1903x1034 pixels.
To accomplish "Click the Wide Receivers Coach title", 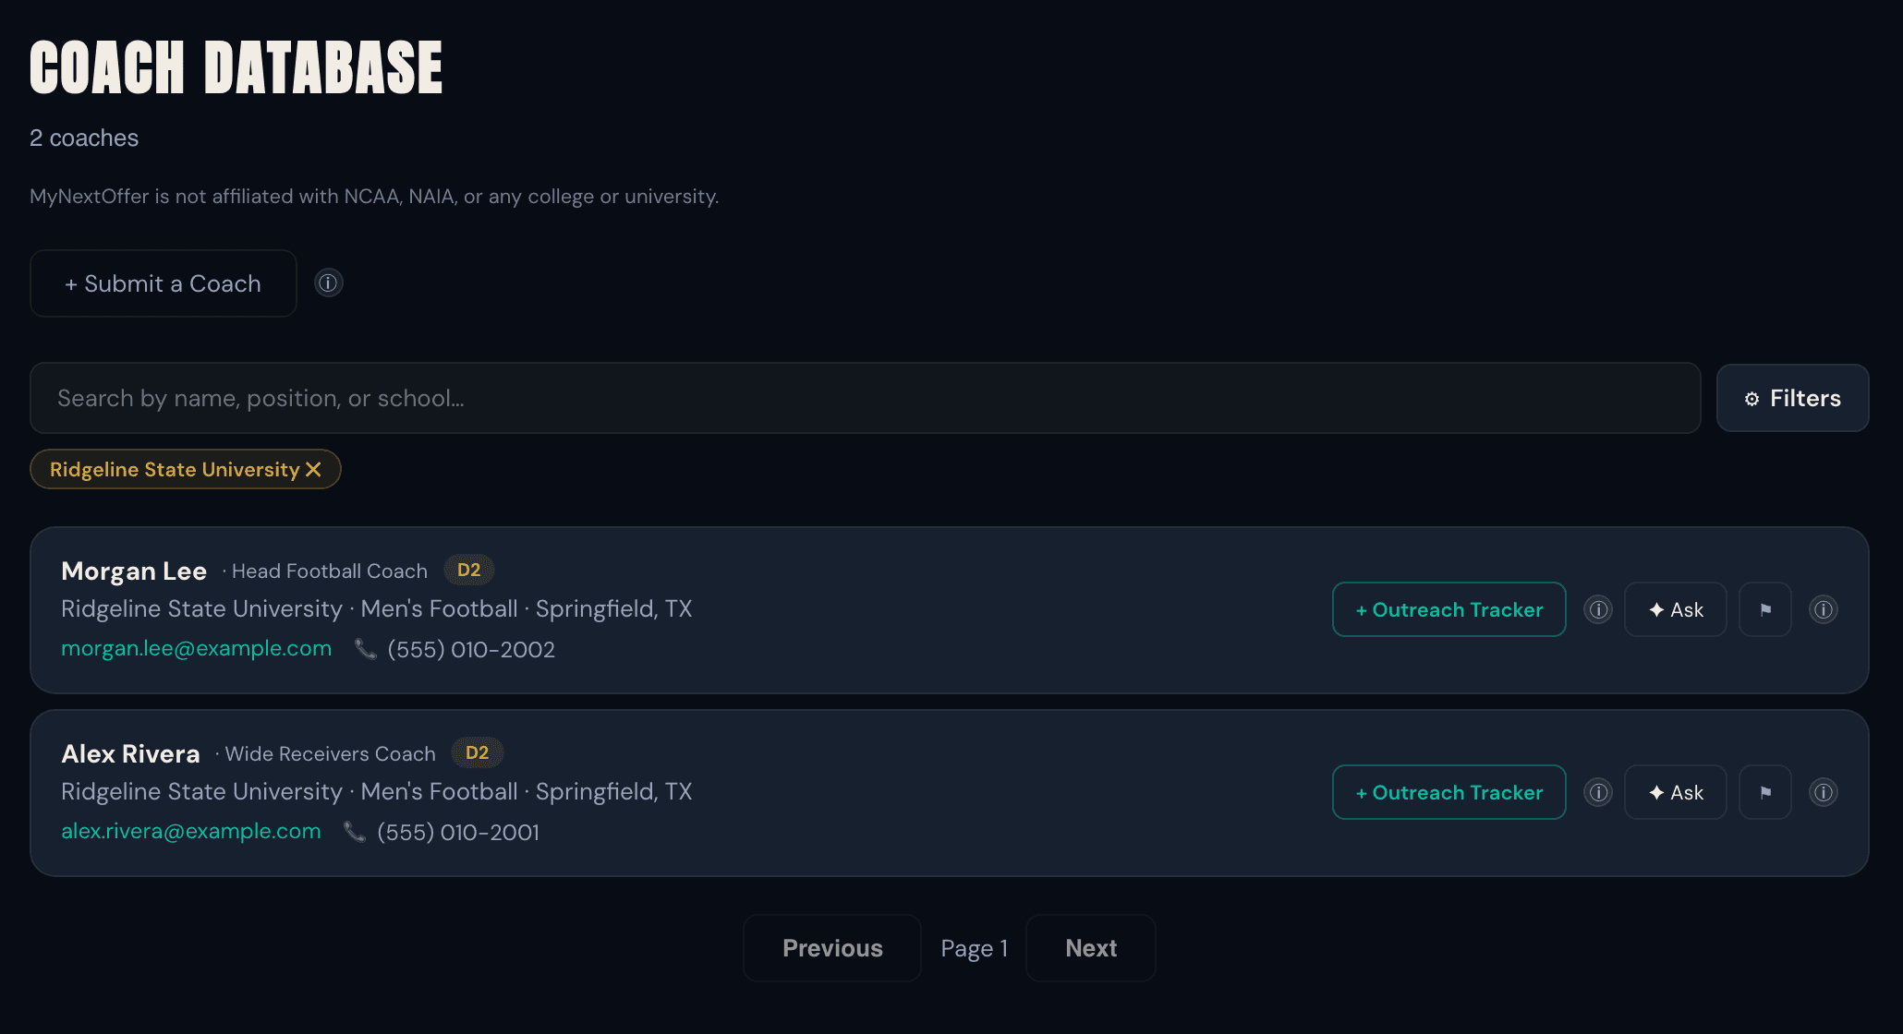I will (x=331, y=753).
